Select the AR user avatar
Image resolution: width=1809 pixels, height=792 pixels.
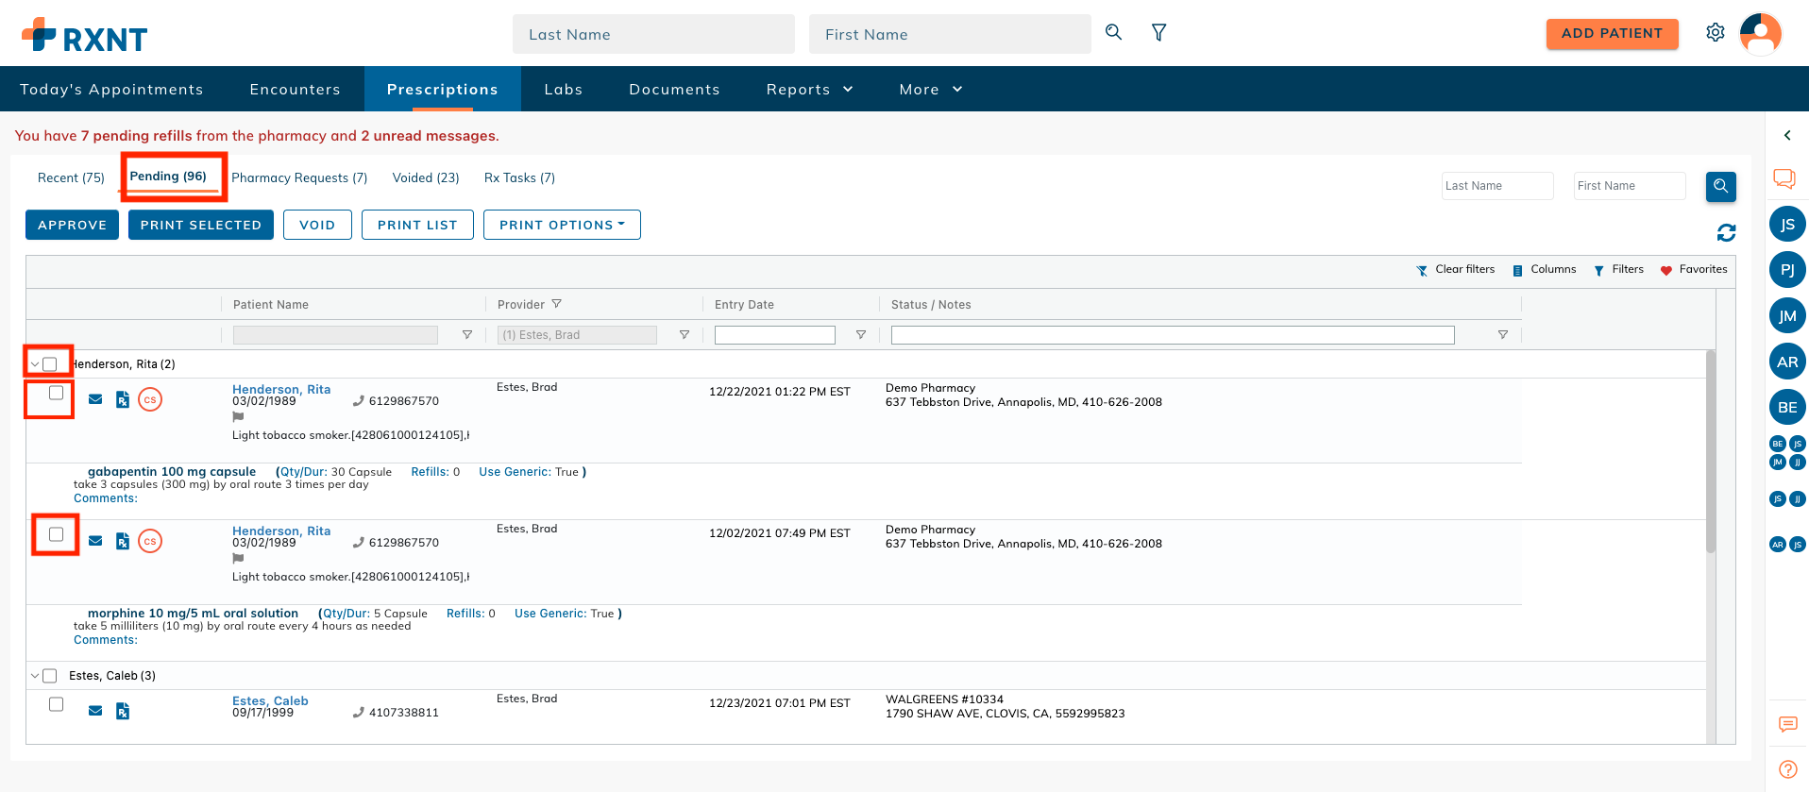(x=1787, y=362)
